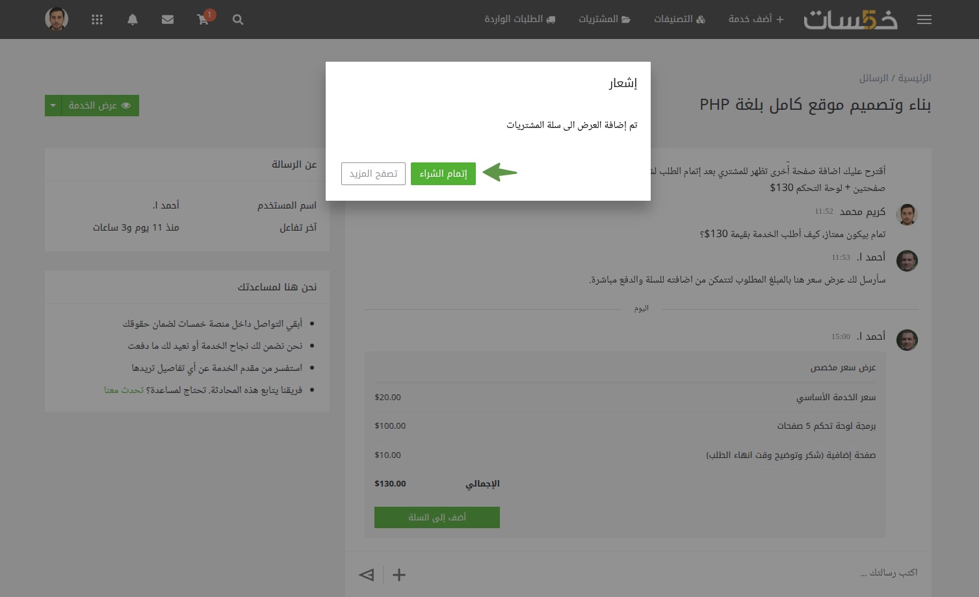Open the messages envelope icon

[168, 19]
